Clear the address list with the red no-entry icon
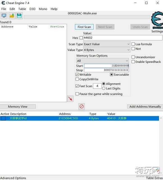 pyautogui.click(x=81, y=106)
